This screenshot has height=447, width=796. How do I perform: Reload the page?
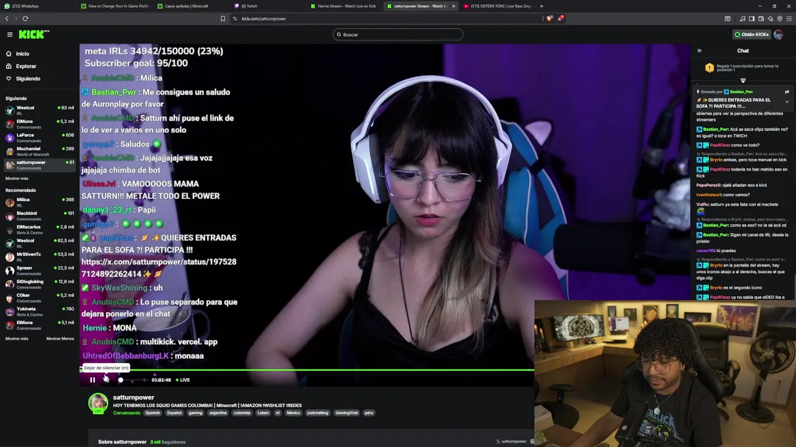[x=25, y=19]
